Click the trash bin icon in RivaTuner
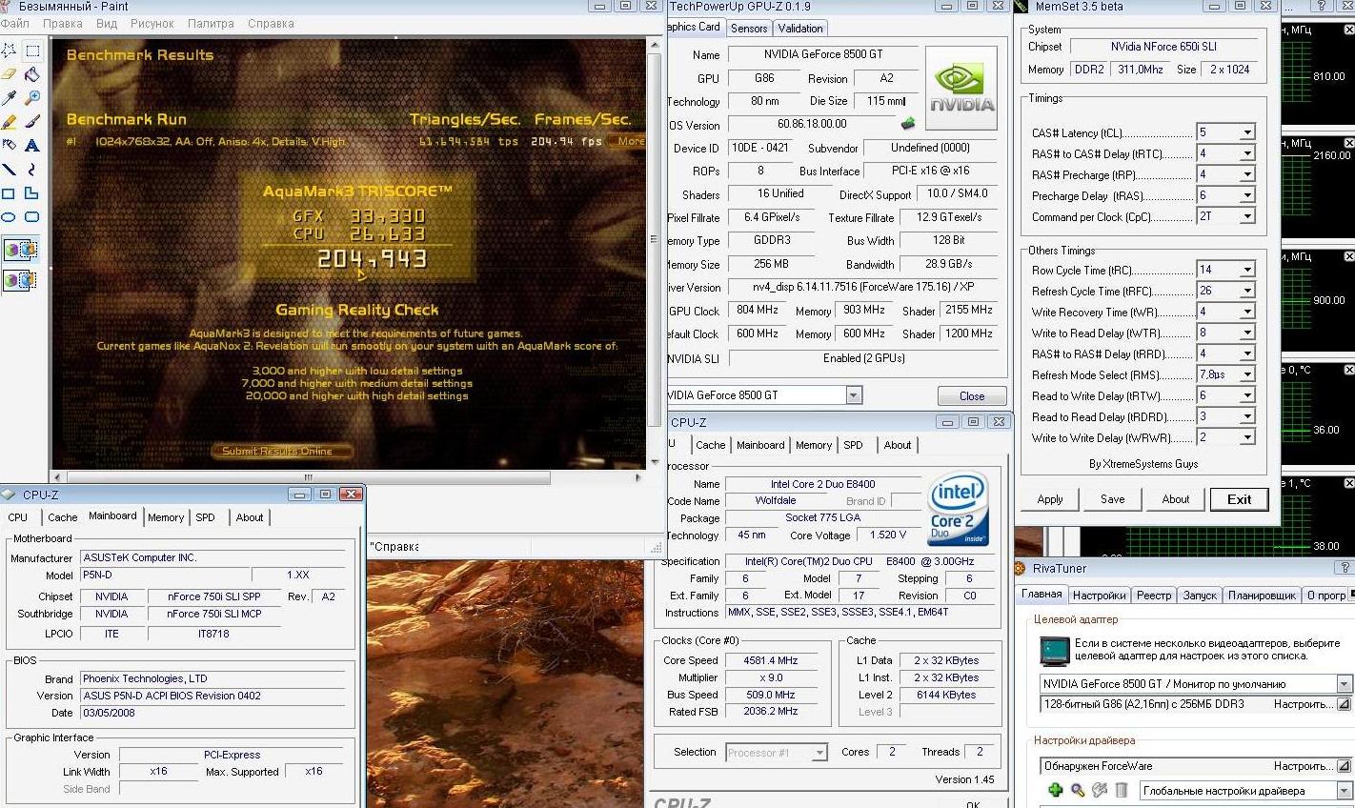The width and height of the screenshot is (1355, 808). point(1122,790)
